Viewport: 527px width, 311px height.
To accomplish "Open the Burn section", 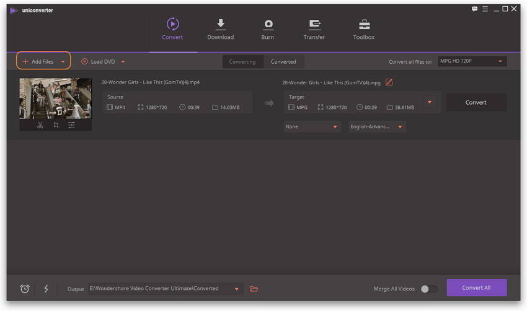I will click(268, 29).
